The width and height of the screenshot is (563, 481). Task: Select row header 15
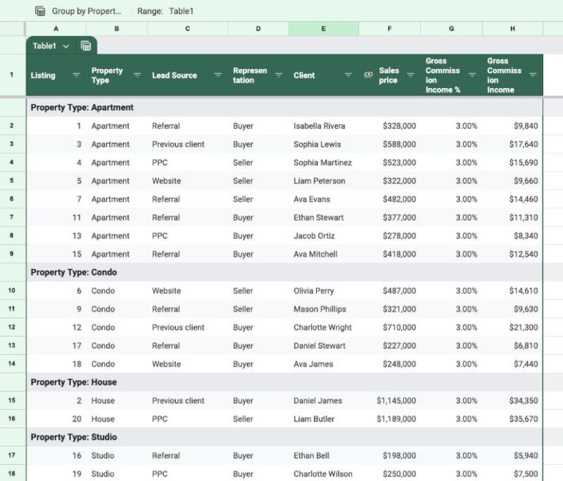pos(12,400)
